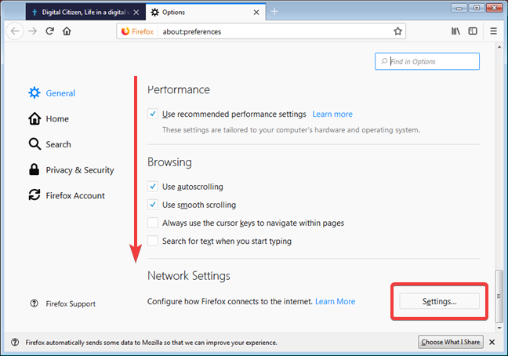Open the hamburger application menu
Screen dimensions: 508x356
493,31
